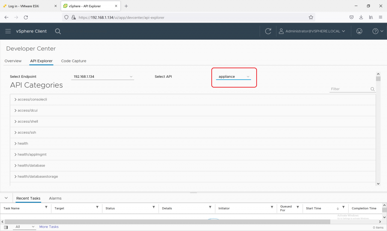
Task: Collapse the Recent Tasks bottom panel
Action: click(x=6, y=198)
